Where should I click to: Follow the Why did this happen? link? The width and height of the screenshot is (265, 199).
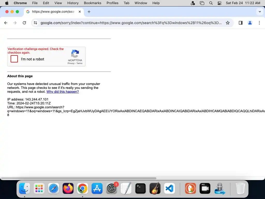pos(63,91)
